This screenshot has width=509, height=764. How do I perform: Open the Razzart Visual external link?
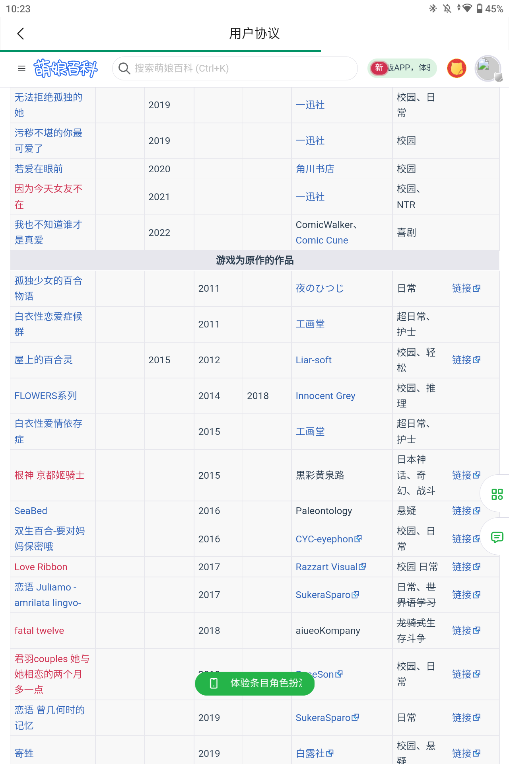point(330,567)
